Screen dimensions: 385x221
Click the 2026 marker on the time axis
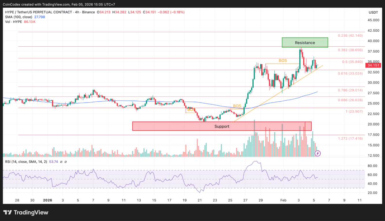(47, 200)
